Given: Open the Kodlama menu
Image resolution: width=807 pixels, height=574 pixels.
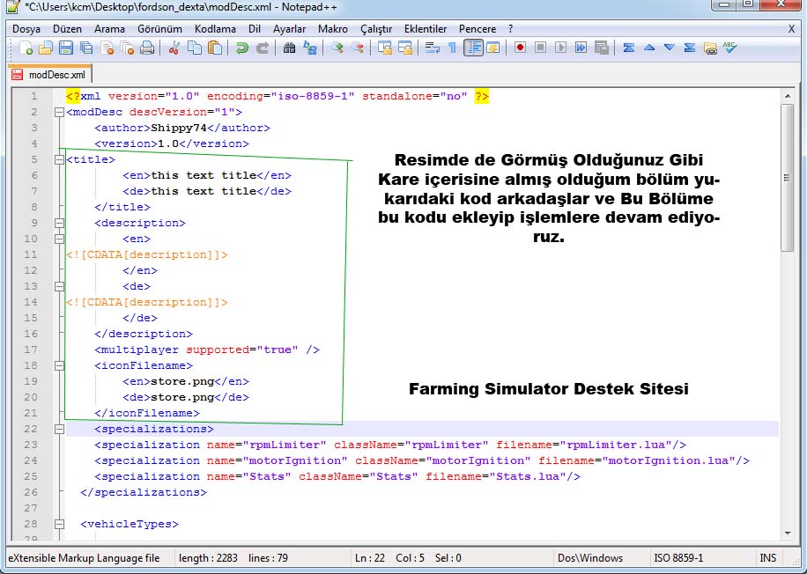Looking at the screenshot, I should click(215, 29).
